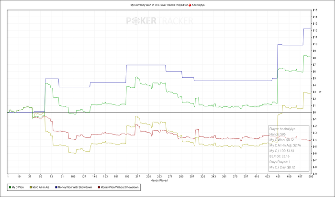The height and width of the screenshot is (197, 335).
Task: Click 'Hands: 505' in the tooltip box
Action: (278, 135)
